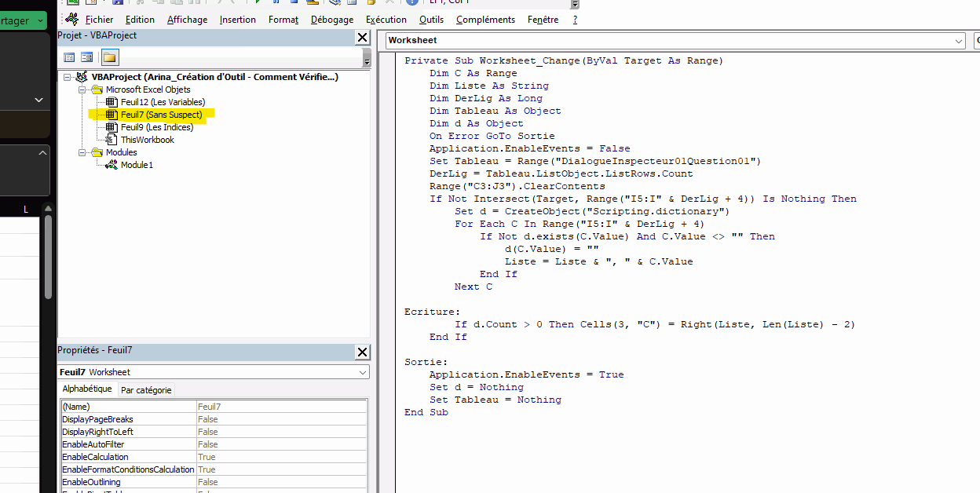Screen dimensions: 980x493
Task: Click the View Code icon in Project panel
Action: click(69, 57)
